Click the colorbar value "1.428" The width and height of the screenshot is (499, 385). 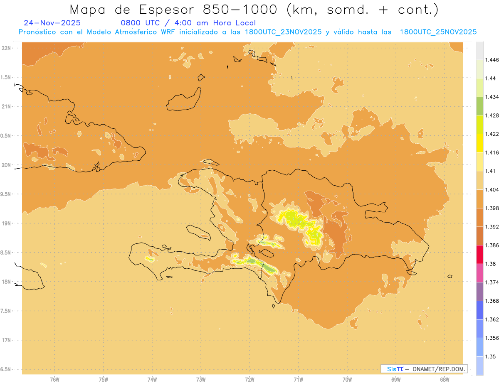point(493,115)
